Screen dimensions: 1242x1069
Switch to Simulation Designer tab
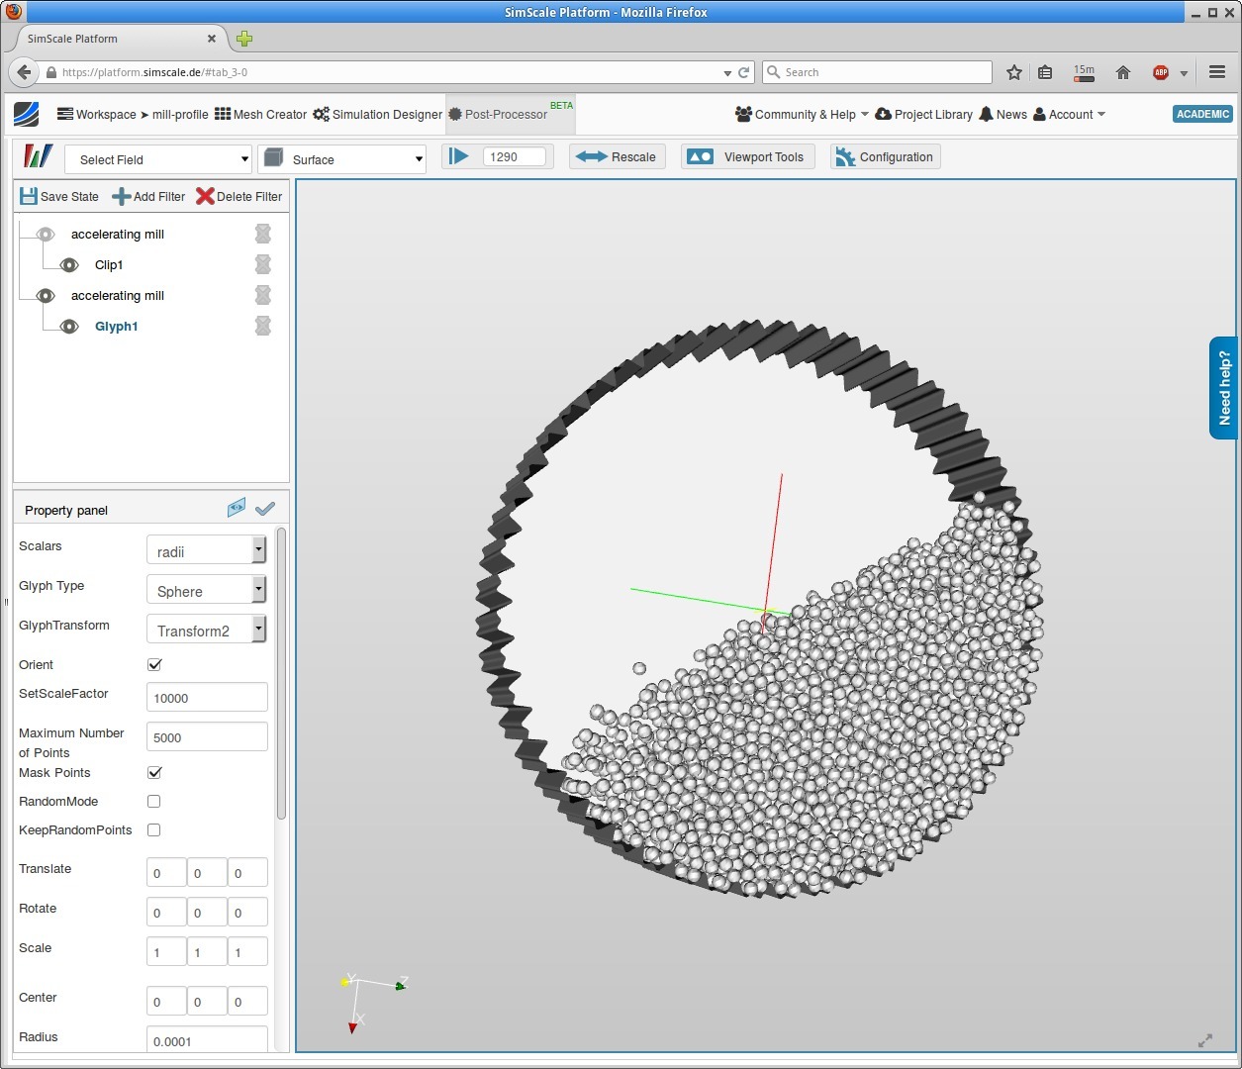tap(377, 115)
